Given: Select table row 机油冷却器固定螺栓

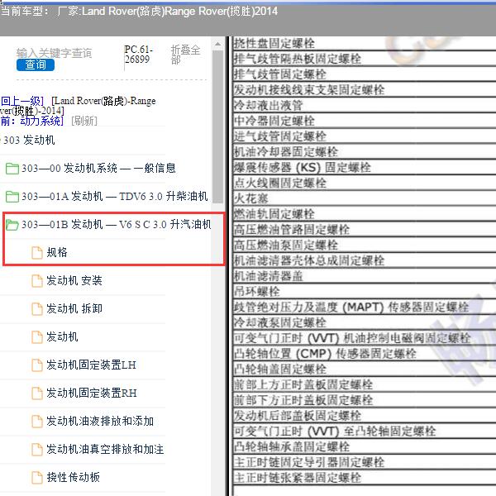Looking at the screenshot, I should click(364, 151).
